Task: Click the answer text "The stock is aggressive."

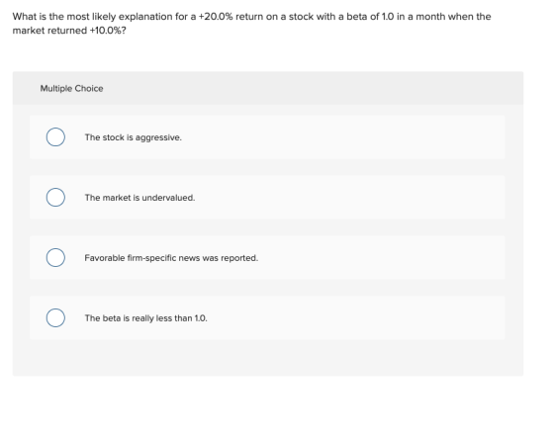Action: 133,137
